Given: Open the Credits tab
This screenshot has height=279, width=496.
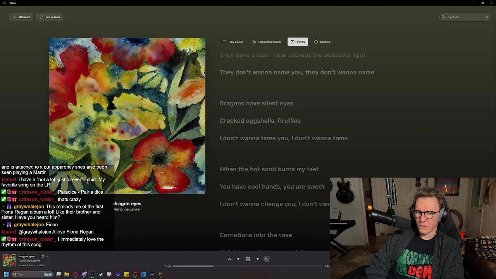Looking at the screenshot, I should pos(322,42).
